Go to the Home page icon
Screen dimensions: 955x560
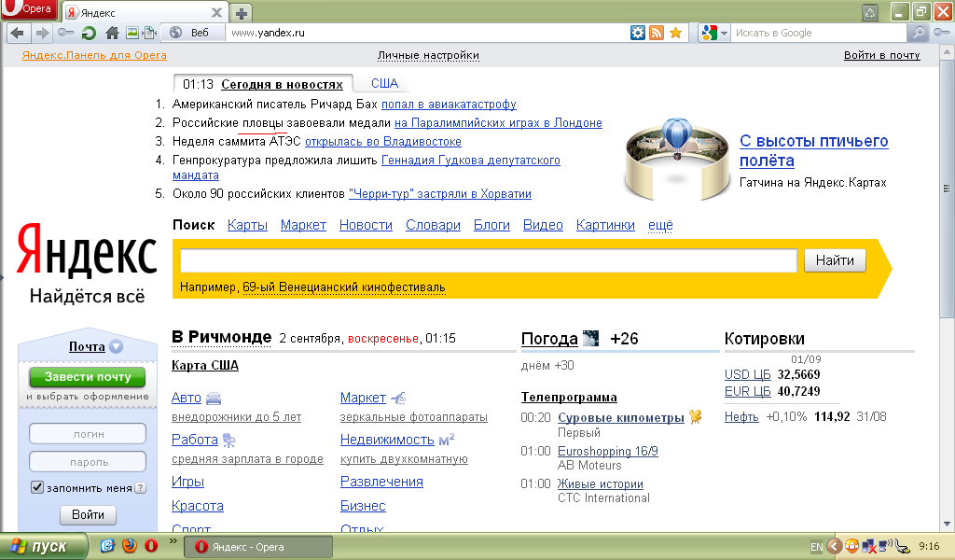pyautogui.click(x=112, y=33)
